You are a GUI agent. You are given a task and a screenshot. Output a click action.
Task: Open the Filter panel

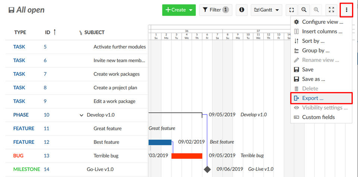(x=216, y=10)
